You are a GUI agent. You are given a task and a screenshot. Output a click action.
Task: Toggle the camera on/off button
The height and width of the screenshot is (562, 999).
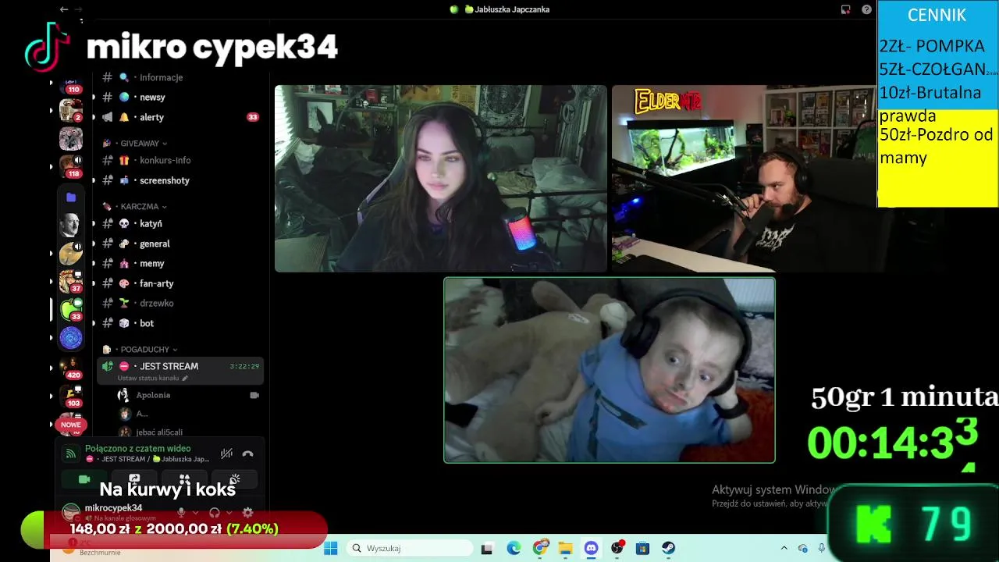point(84,479)
